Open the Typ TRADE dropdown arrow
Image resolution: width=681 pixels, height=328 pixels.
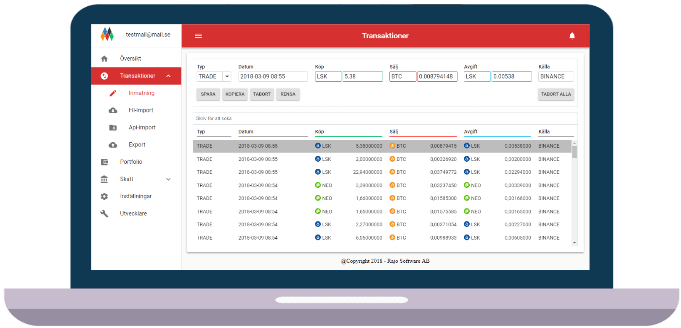tap(227, 77)
